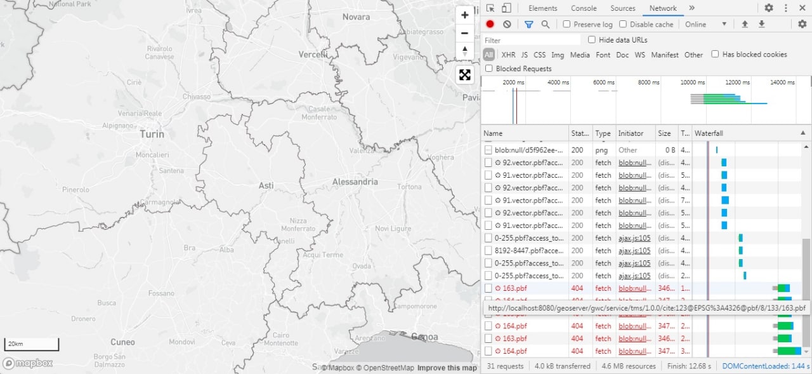Click the map zoom out minus button
812x374 pixels.
(x=465, y=34)
